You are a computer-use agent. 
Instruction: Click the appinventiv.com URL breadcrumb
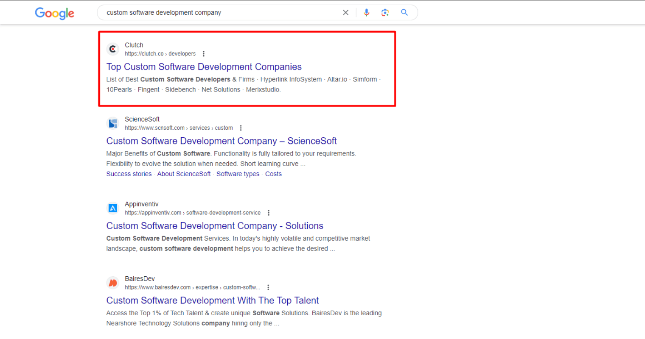193,213
